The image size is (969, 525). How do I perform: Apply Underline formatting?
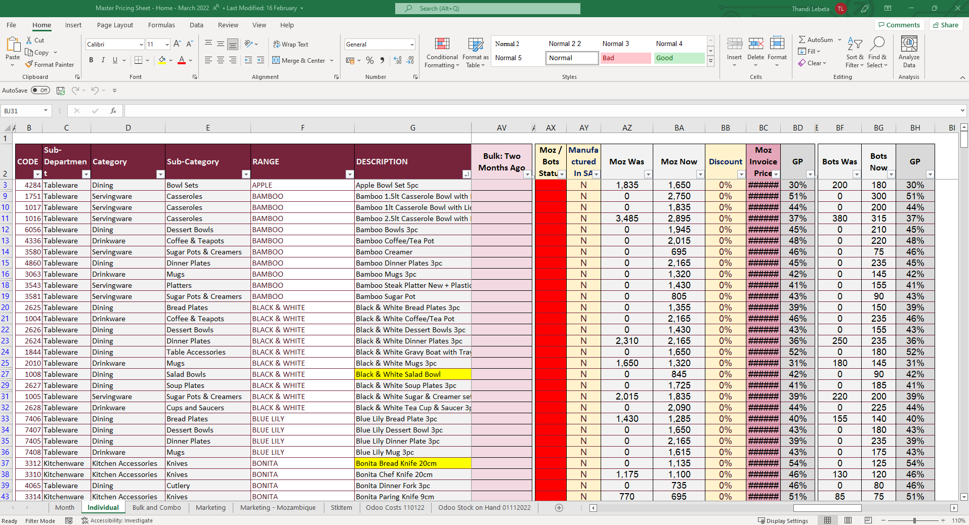pyautogui.click(x=115, y=60)
